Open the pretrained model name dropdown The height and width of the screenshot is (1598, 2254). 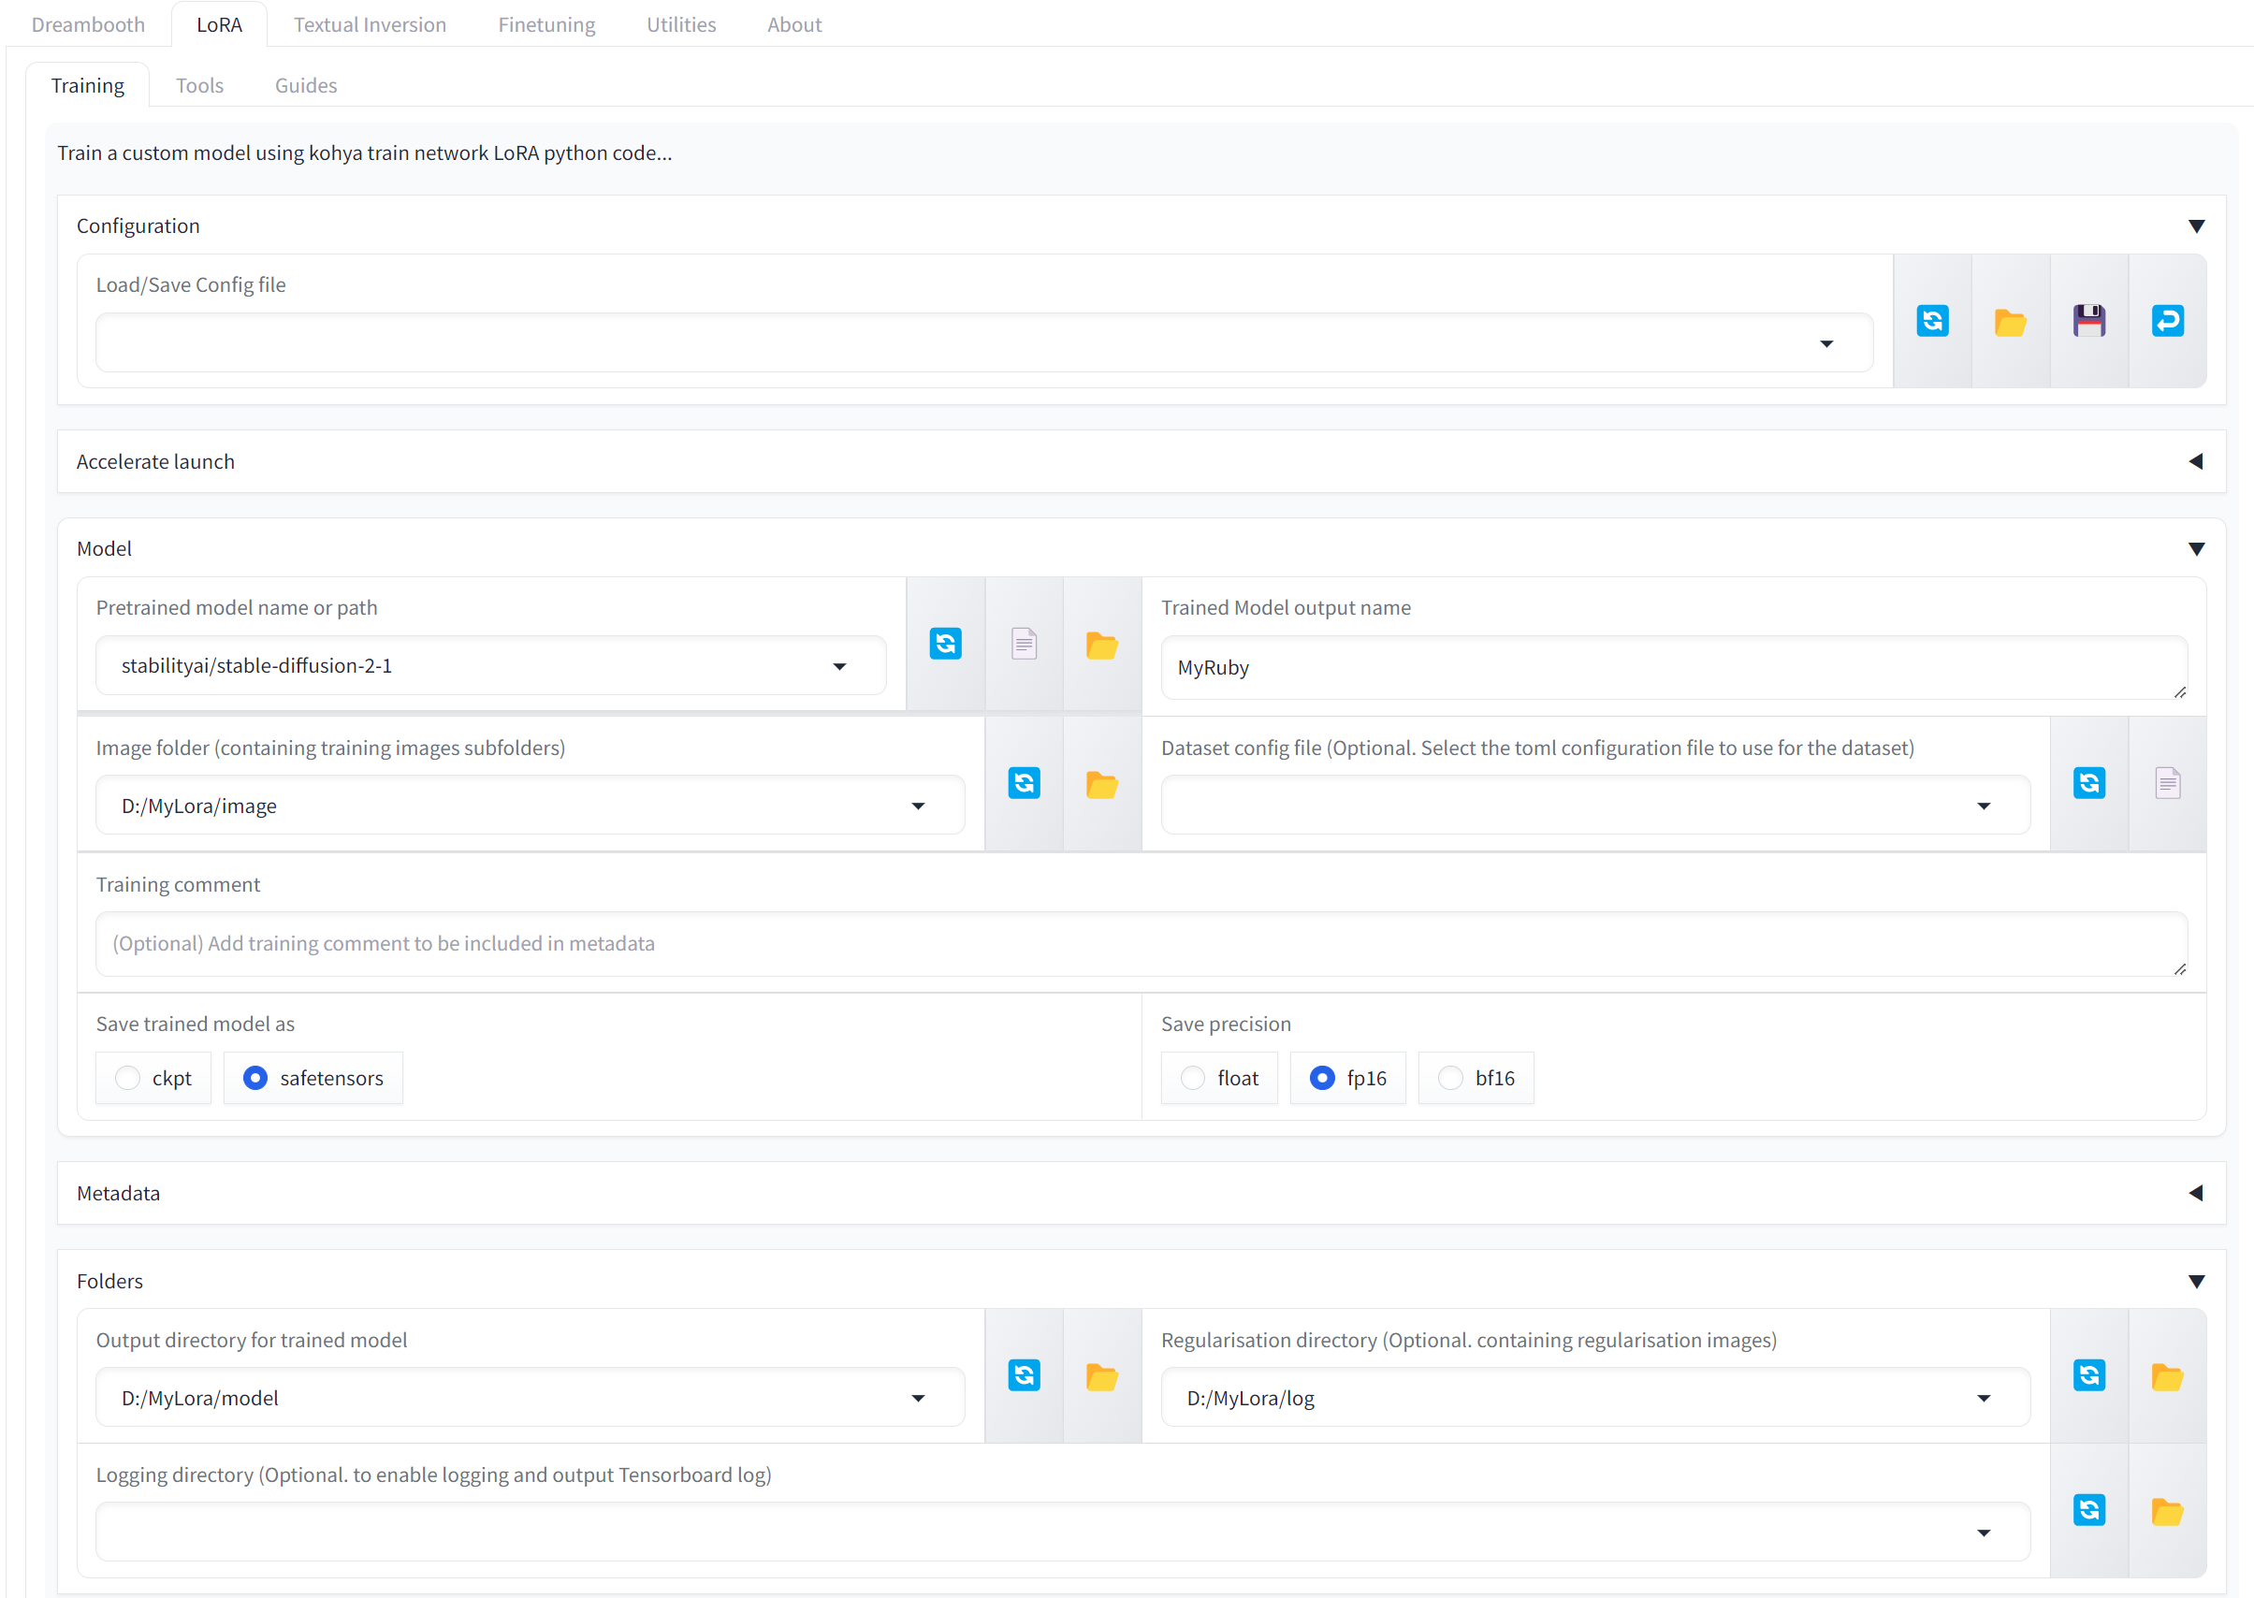(838, 666)
